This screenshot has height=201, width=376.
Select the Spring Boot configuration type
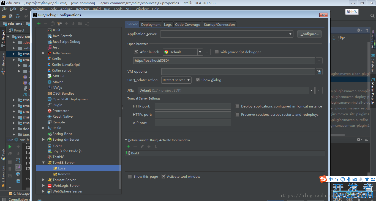tap(62, 134)
